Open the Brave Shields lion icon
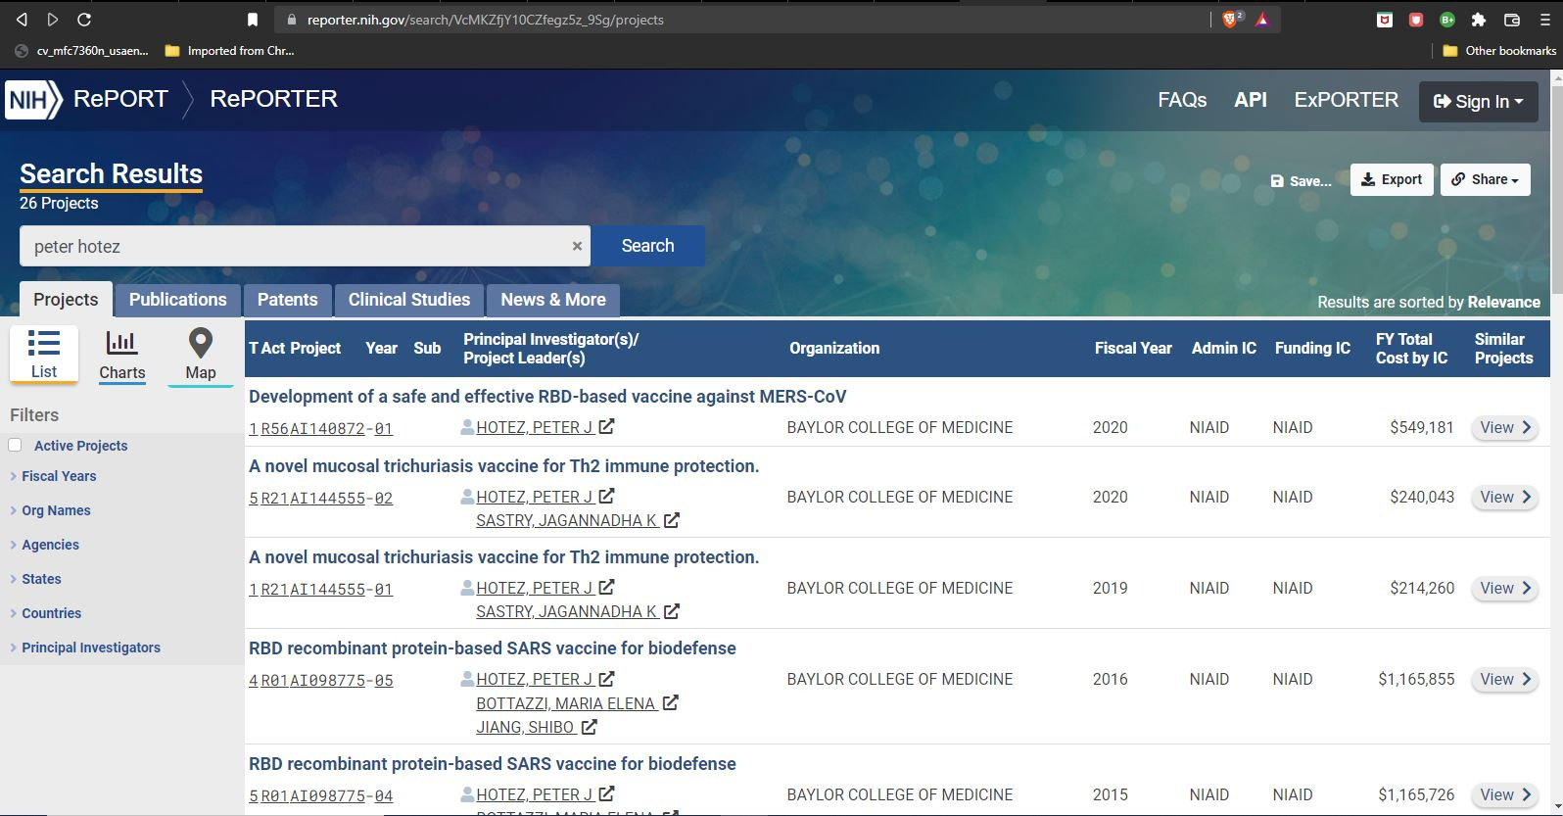This screenshot has width=1563, height=816. pyautogui.click(x=1232, y=19)
